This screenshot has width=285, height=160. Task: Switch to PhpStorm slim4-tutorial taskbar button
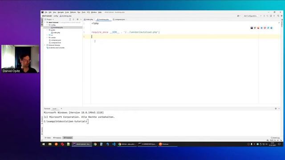point(82,144)
